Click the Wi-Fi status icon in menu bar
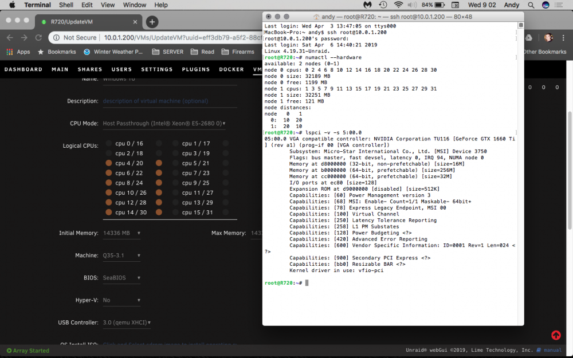Image resolution: width=573 pixels, height=358 pixels. [x=398, y=5]
